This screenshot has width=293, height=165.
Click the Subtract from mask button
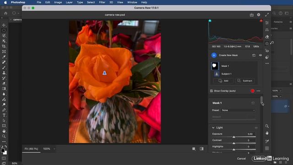tap(245, 81)
